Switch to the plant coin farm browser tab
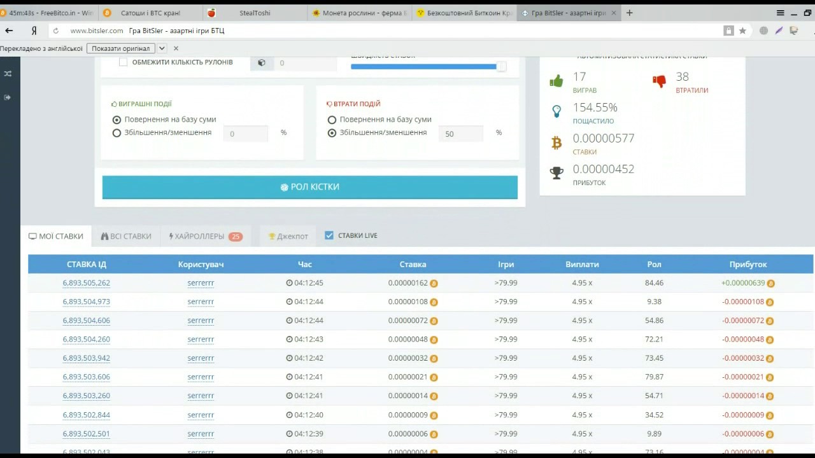Screen dimensions: 815x458 pyautogui.click(x=360, y=13)
